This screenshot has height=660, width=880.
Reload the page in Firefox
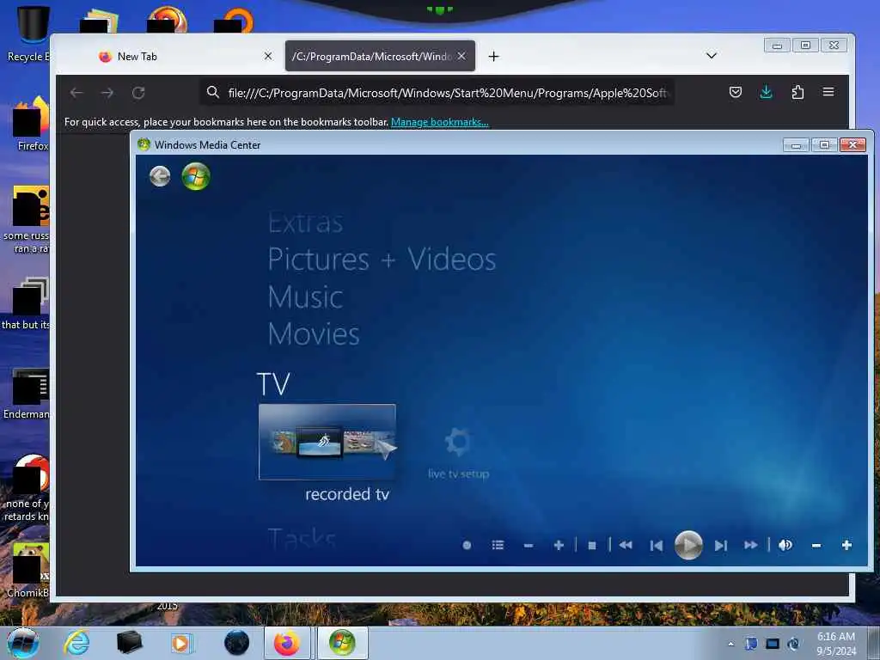click(138, 93)
